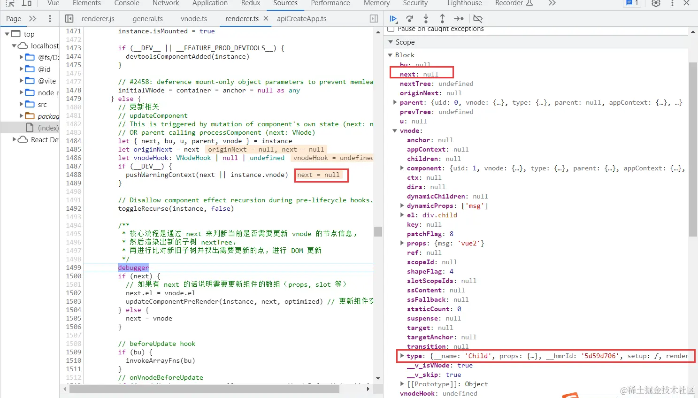Show more navigator tabs chevron
Image resolution: width=698 pixels, height=398 pixels.
32,19
